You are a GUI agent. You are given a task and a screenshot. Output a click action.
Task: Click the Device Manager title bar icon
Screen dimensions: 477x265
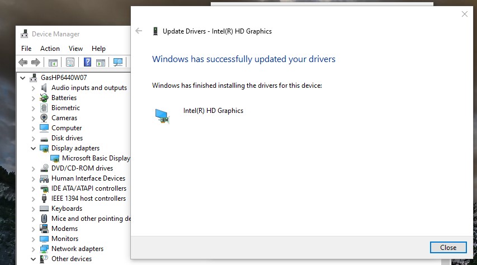click(25, 34)
